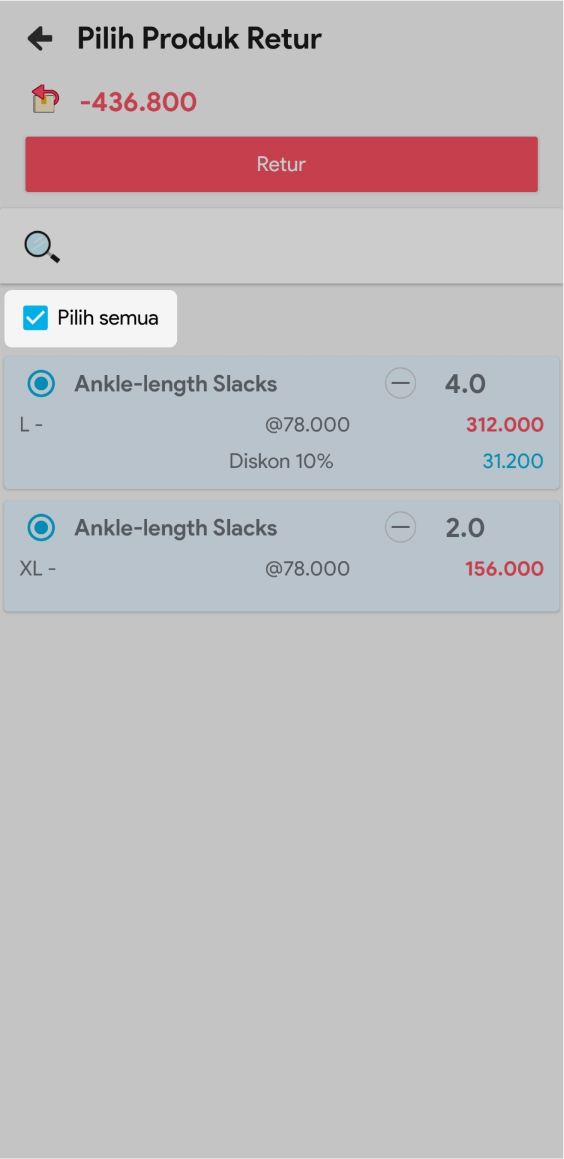Decrease quantity of size L slacks

400,383
